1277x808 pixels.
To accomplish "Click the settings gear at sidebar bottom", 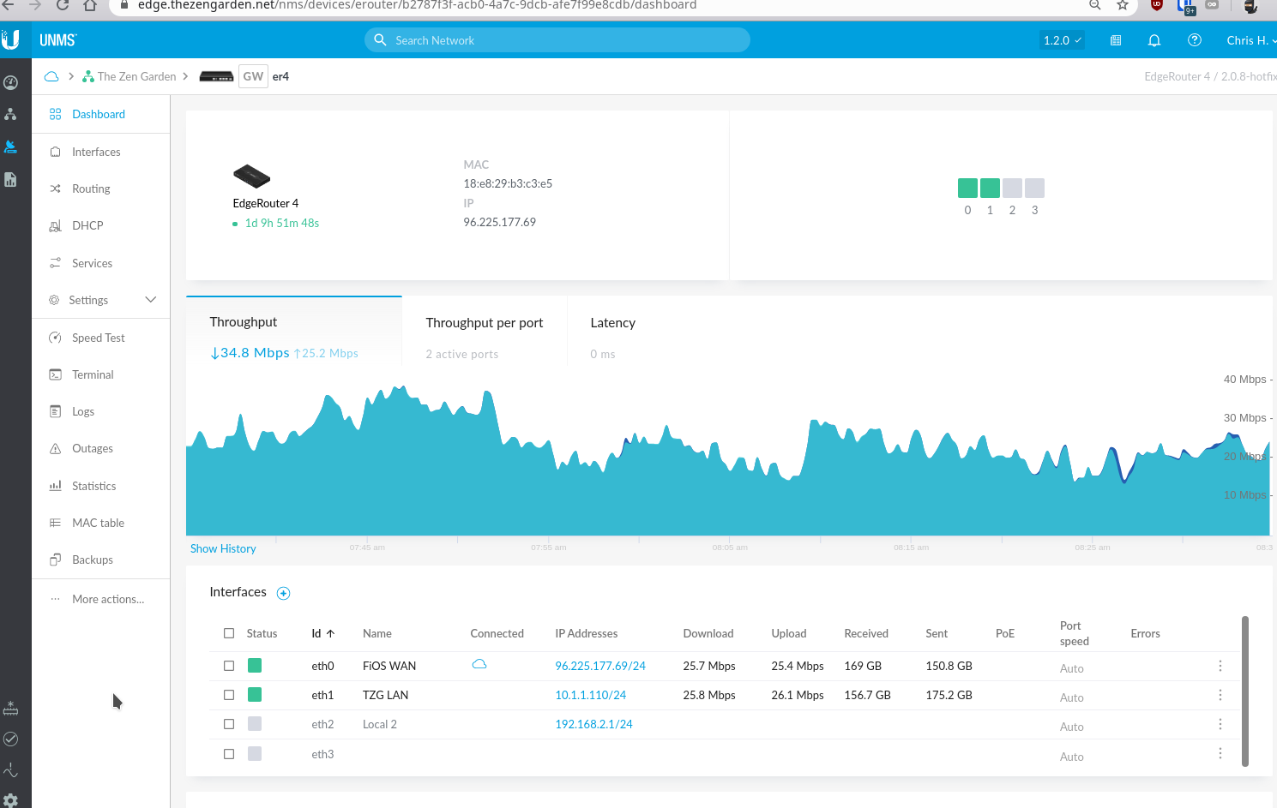I will (x=10, y=800).
